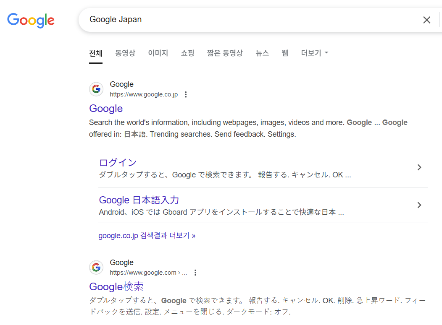Expand the 더보기 dropdown

click(x=315, y=53)
